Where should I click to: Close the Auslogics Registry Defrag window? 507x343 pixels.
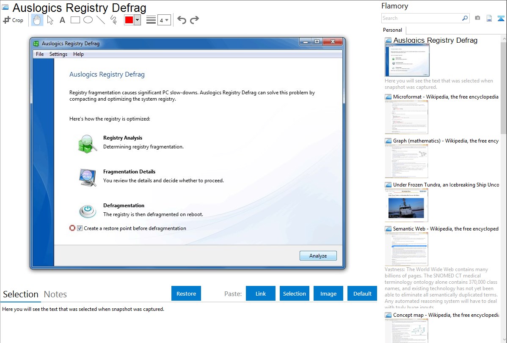[x=332, y=41]
